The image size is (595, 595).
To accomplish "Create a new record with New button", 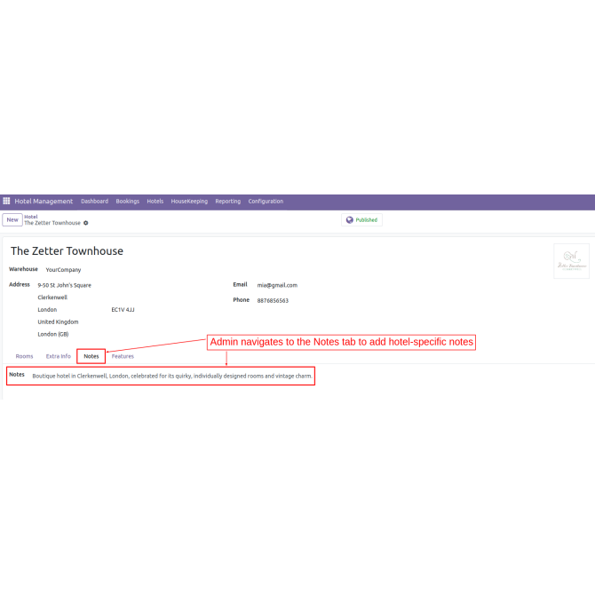I will pos(12,219).
